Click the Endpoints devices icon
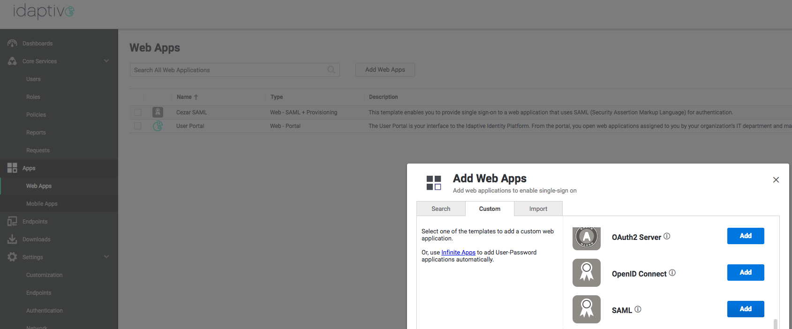Image resolution: width=792 pixels, height=329 pixels. tap(12, 221)
